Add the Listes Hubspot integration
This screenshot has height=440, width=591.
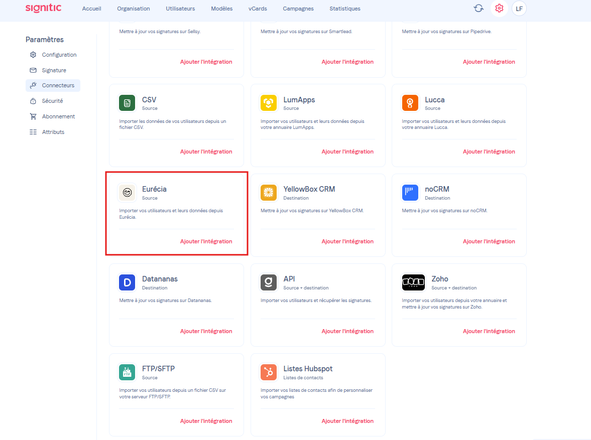(x=347, y=421)
